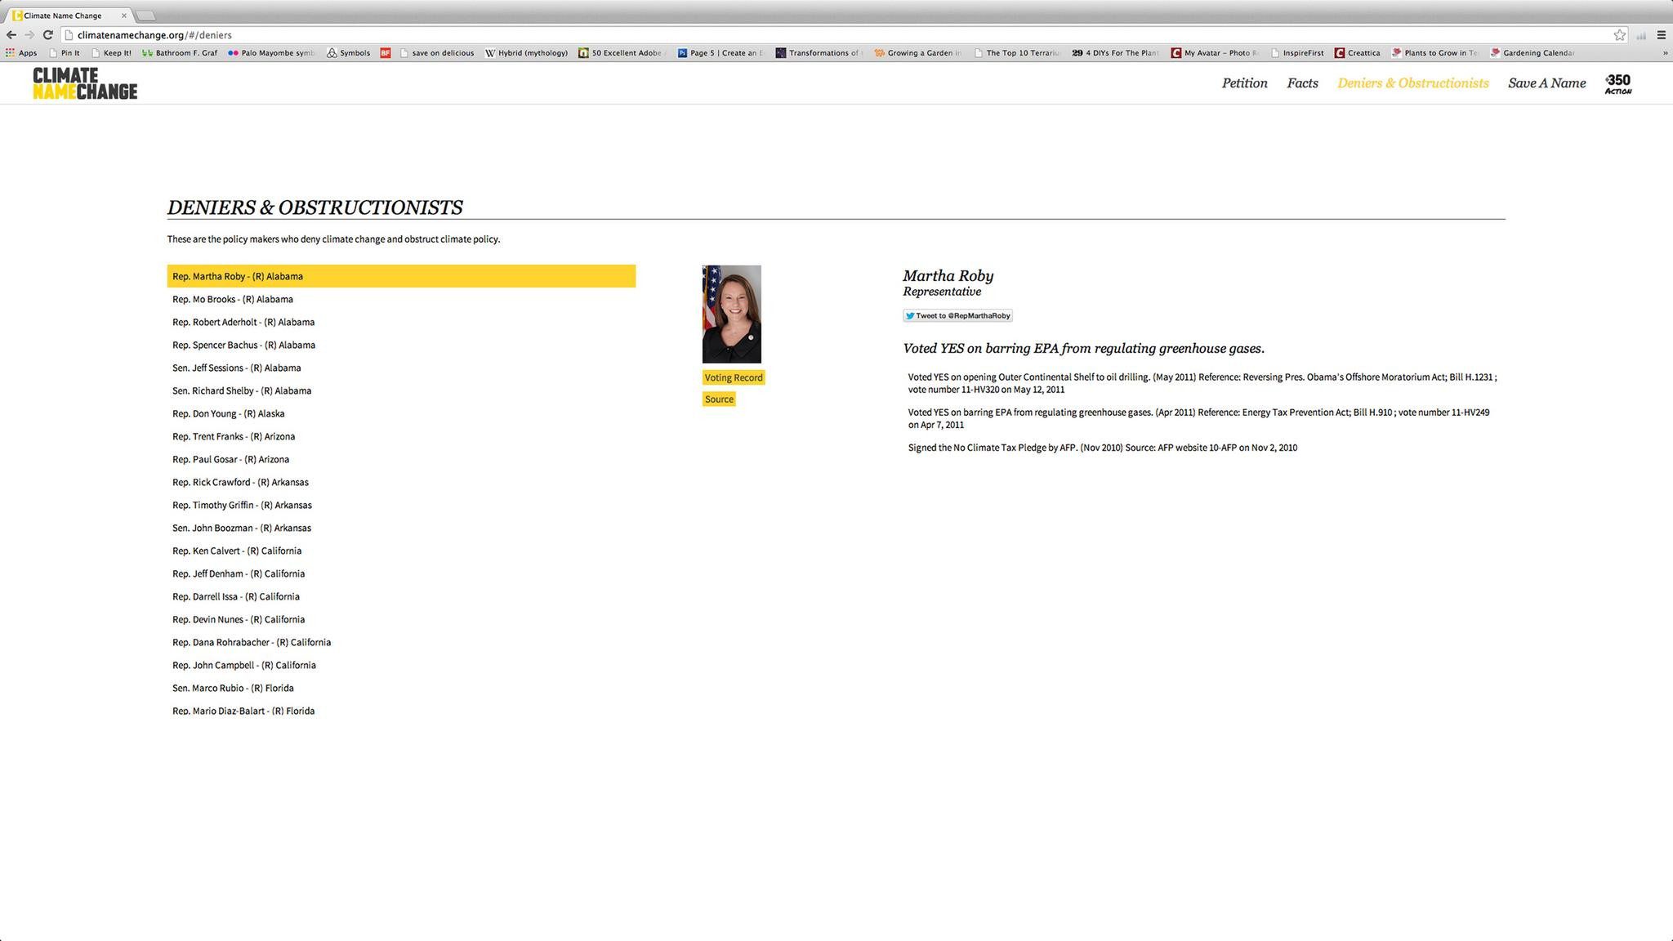Tweet to @RepMarthaRoby button

(957, 315)
